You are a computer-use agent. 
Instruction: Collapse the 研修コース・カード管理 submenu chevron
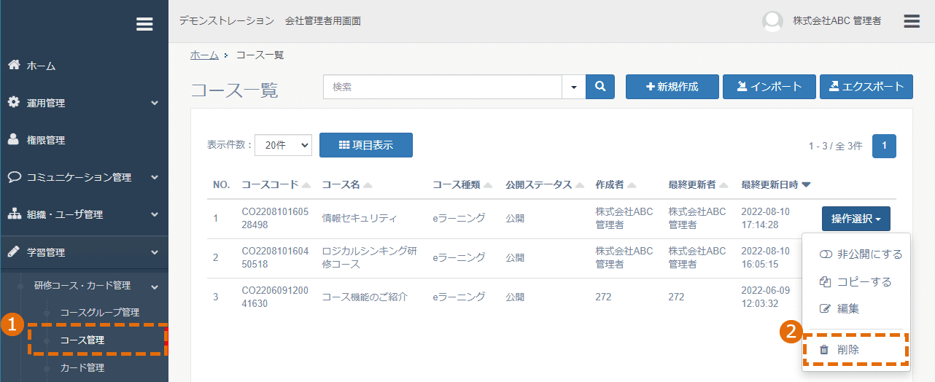(x=155, y=286)
